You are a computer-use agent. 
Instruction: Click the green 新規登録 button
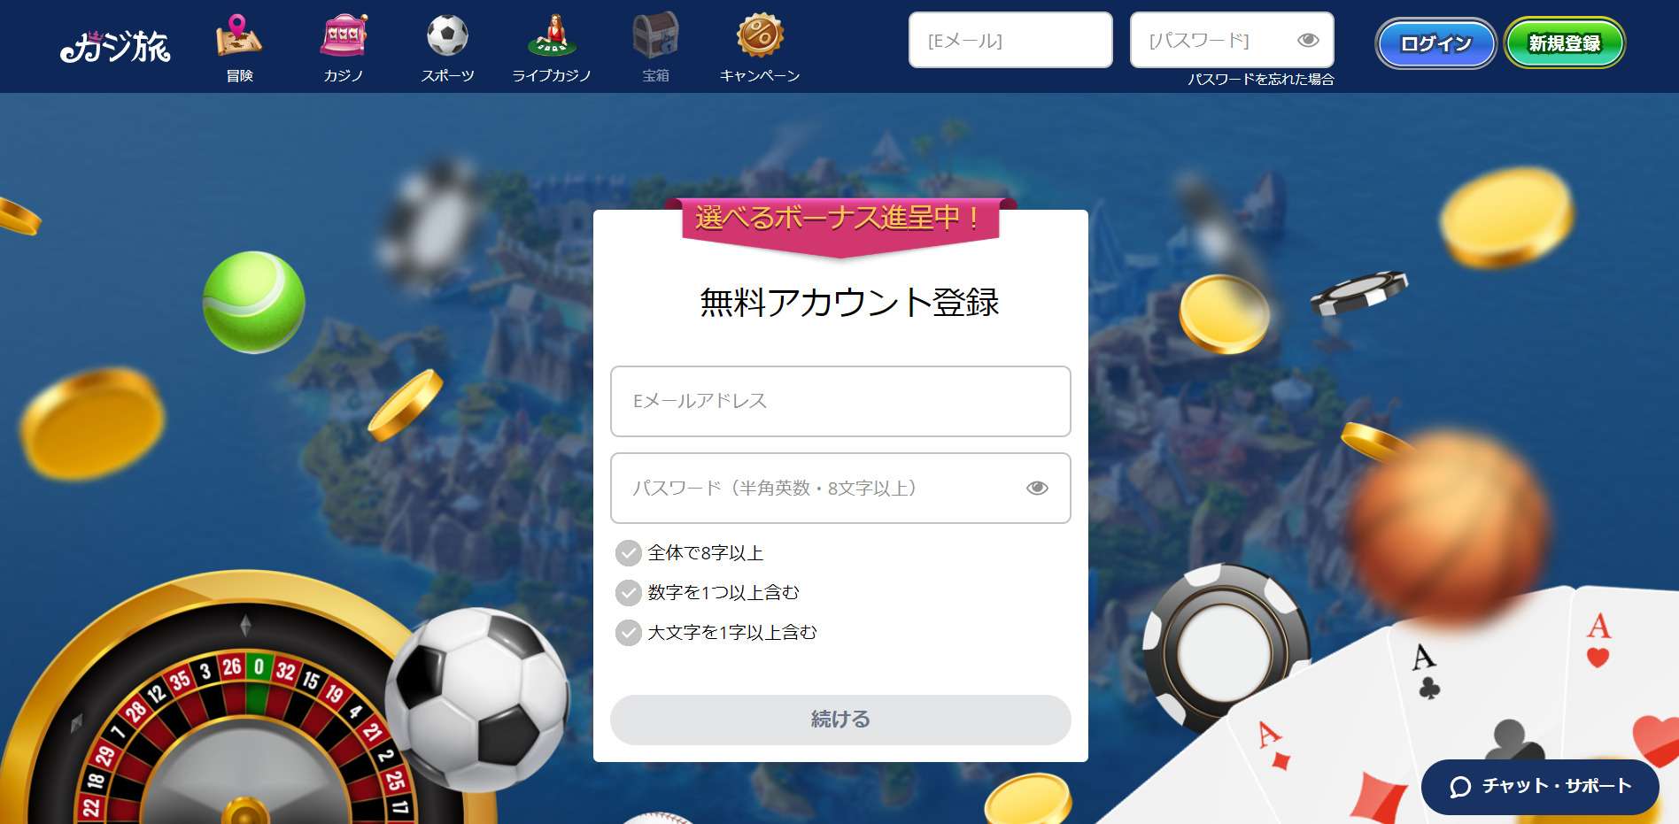point(1565,43)
